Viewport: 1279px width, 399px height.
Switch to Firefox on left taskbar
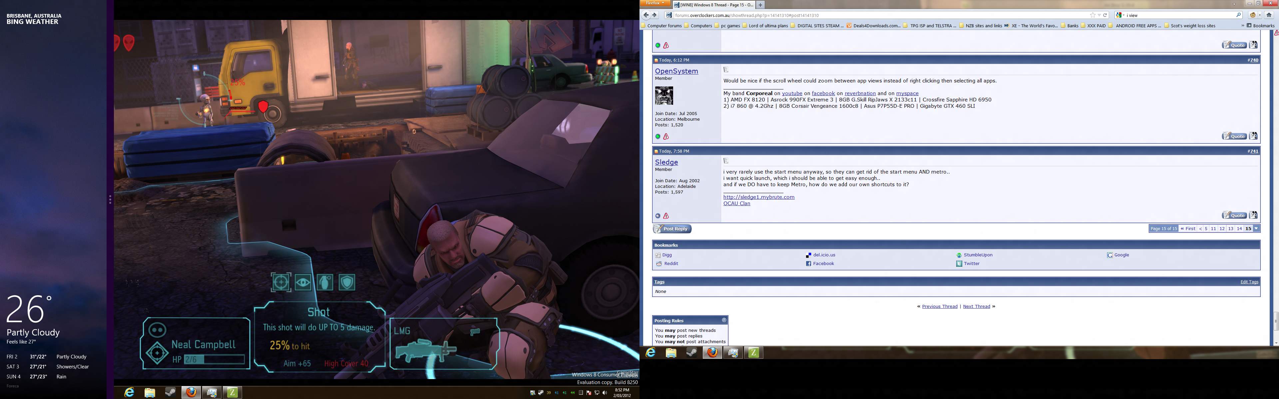[191, 393]
